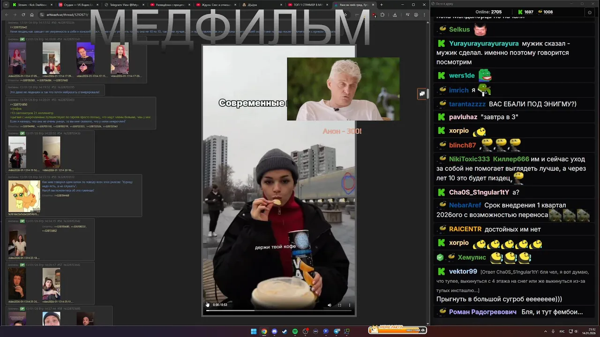
Task: Open Steam from the taskbar
Action: (285, 331)
